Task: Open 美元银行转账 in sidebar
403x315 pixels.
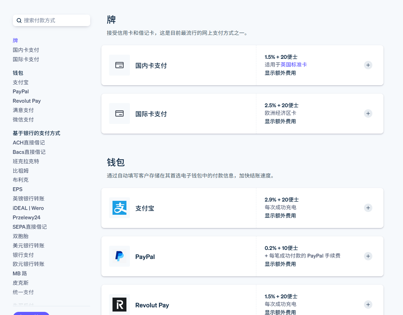Action: pos(29,246)
